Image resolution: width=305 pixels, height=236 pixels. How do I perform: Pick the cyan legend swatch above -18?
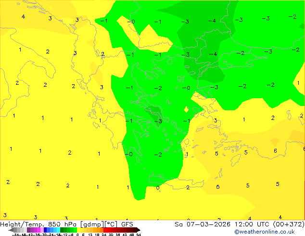coord(58,230)
